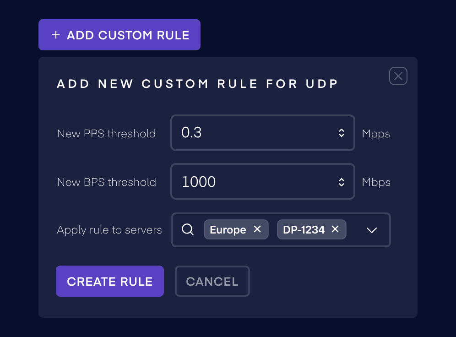This screenshot has width=456, height=337.
Task: Select the Europe server tag
Action: pos(228,230)
